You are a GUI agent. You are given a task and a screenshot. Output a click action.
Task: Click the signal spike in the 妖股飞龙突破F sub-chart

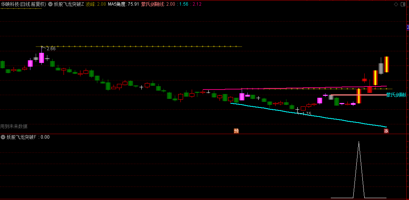(359, 169)
